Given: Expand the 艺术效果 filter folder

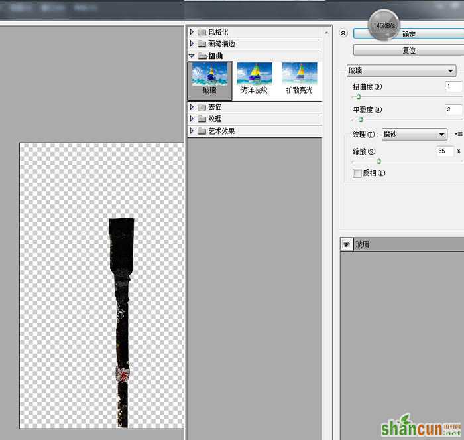Looking at the screenshot, I should (x=192, y=131).
